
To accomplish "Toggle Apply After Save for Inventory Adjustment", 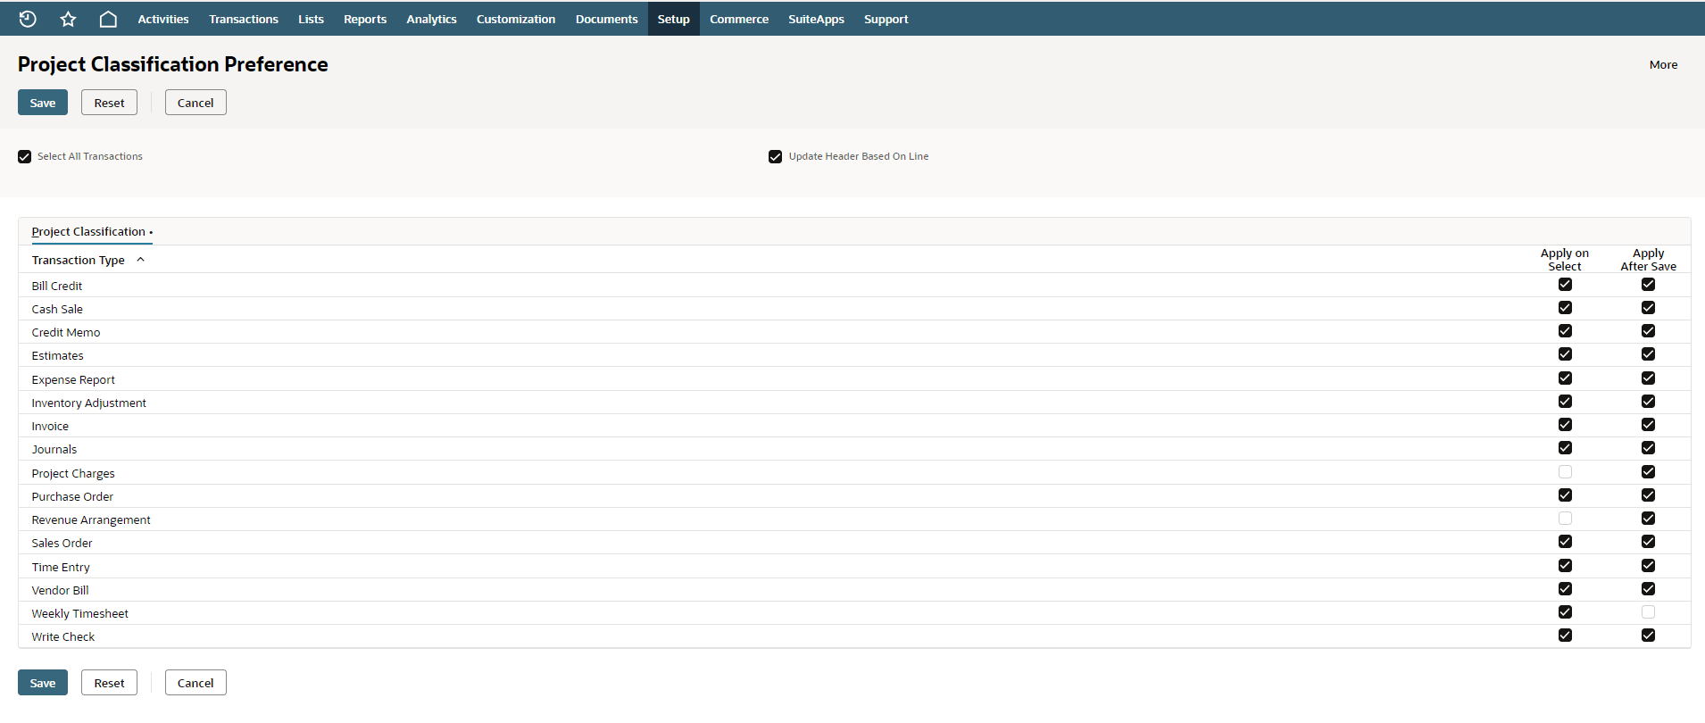I will click(1648, 402).
